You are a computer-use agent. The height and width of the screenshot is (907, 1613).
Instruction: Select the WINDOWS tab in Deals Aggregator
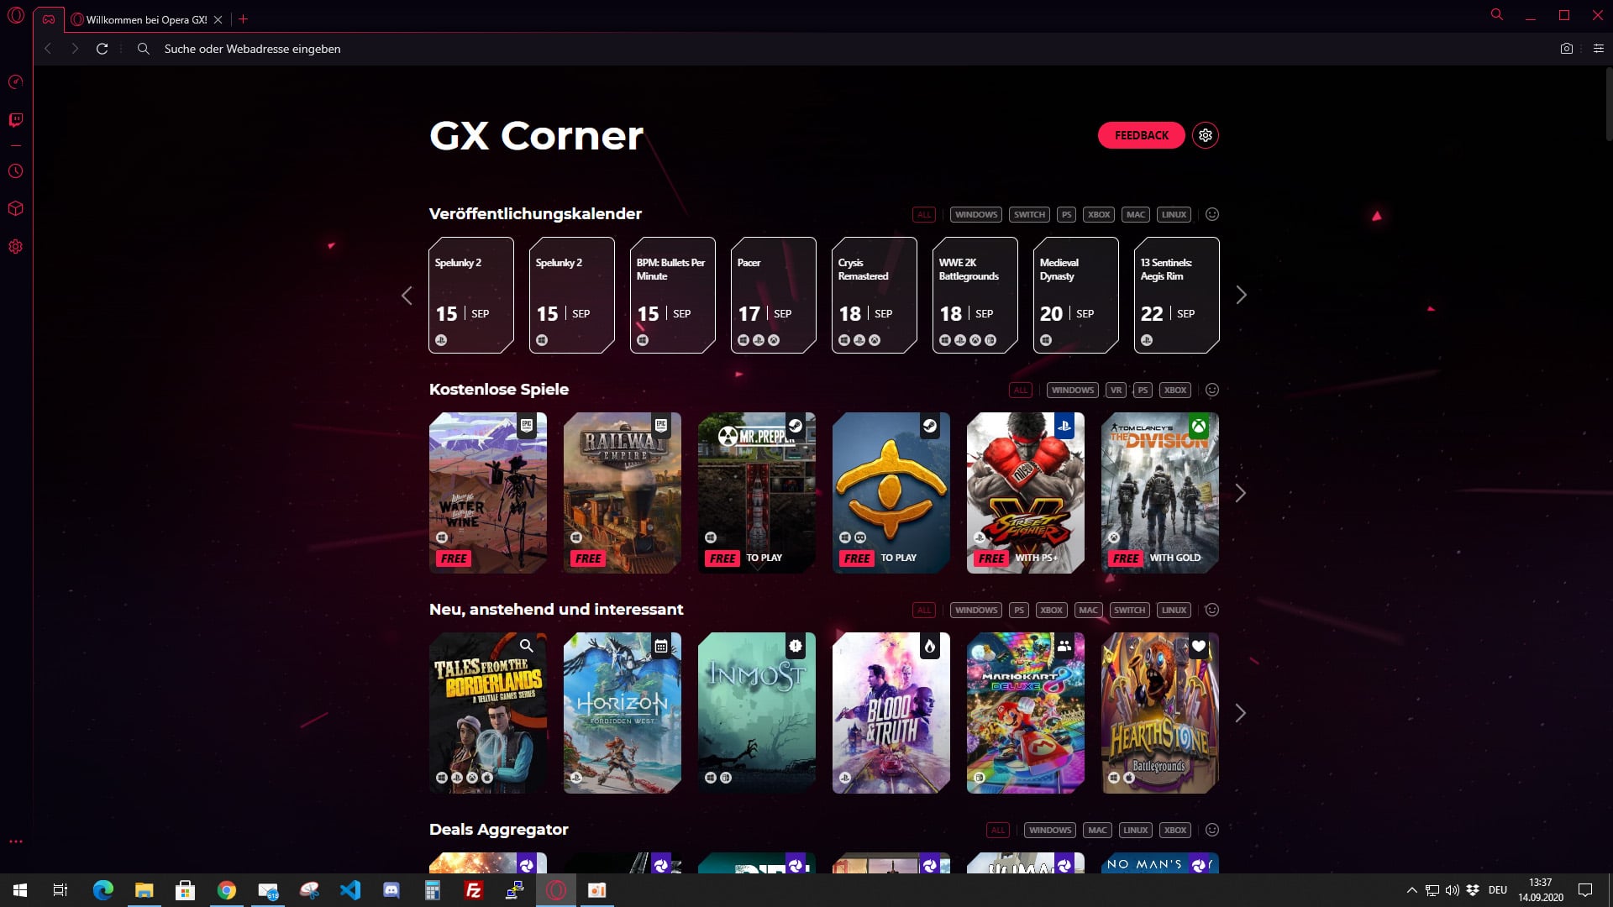pos(1050,830)
